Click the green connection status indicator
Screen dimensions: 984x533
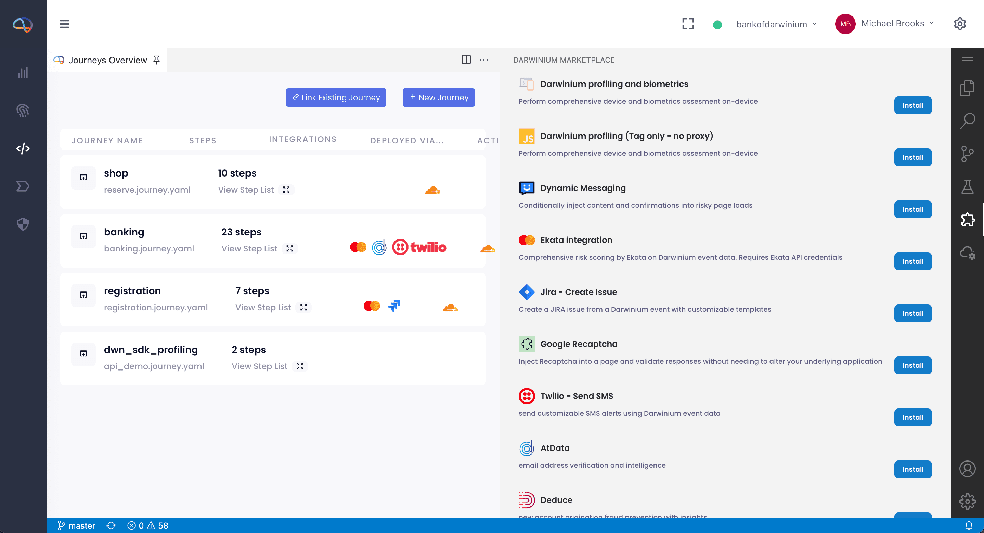coord(717,24)
